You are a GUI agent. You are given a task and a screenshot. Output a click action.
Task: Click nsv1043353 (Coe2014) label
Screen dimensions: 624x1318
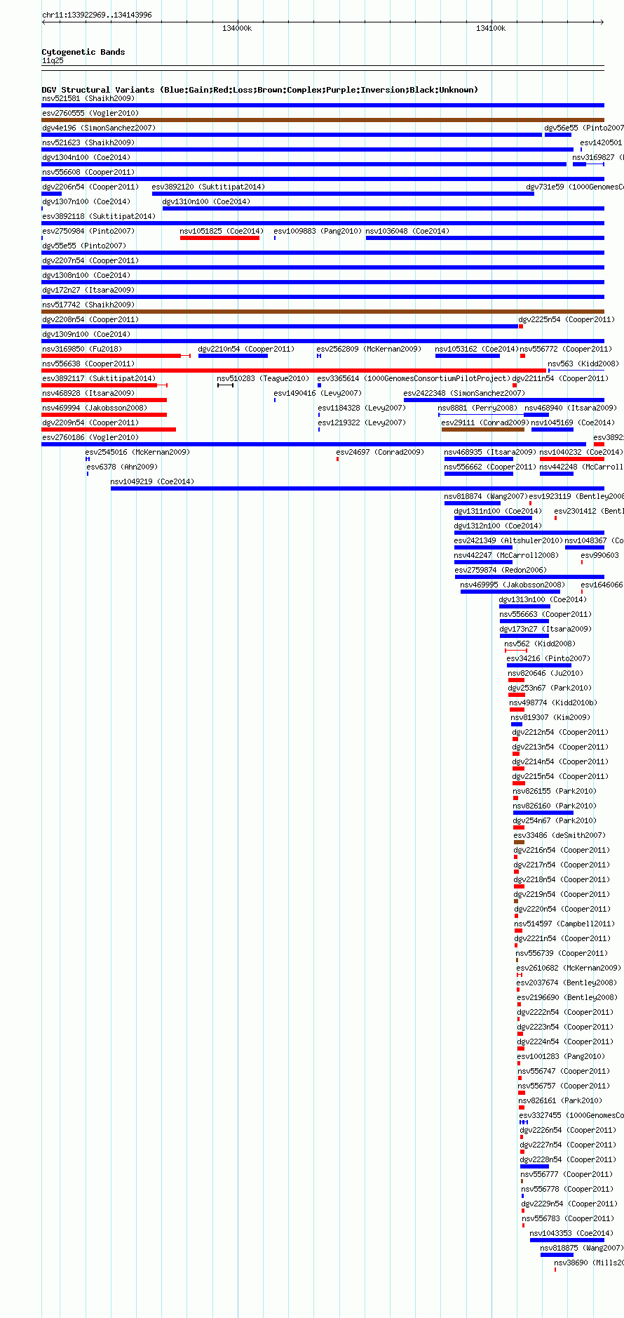pyautogui.click(x=571, y=1234)
